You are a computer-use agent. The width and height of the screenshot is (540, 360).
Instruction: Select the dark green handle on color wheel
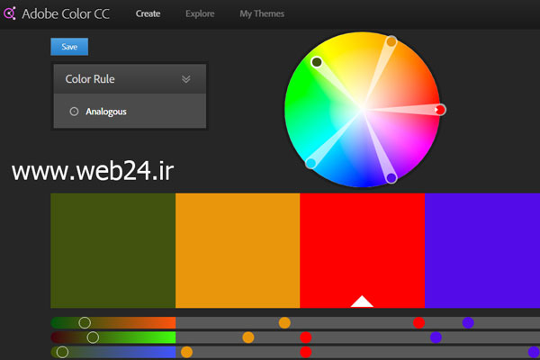tap(317, 62)
